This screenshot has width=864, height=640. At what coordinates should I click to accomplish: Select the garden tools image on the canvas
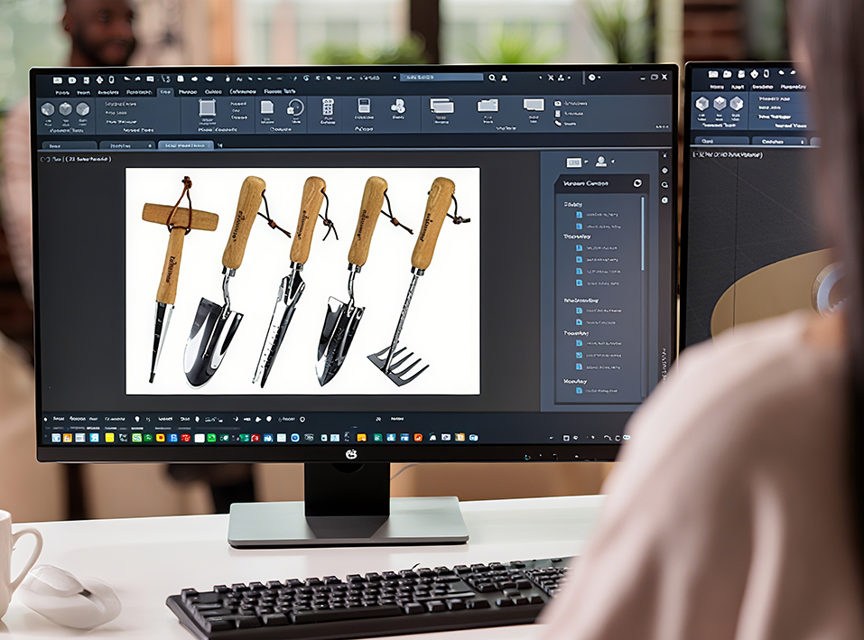(302, 281)
